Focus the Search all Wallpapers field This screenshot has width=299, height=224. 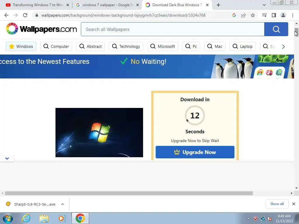tap(173, 29)
